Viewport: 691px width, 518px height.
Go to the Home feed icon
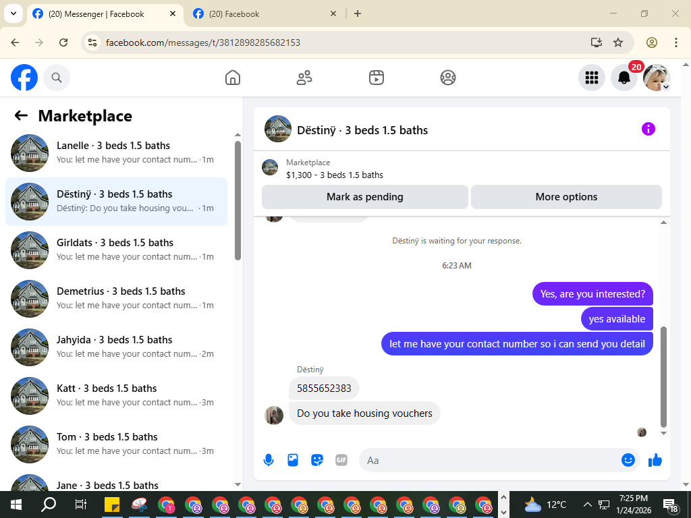tap(233, 78)
